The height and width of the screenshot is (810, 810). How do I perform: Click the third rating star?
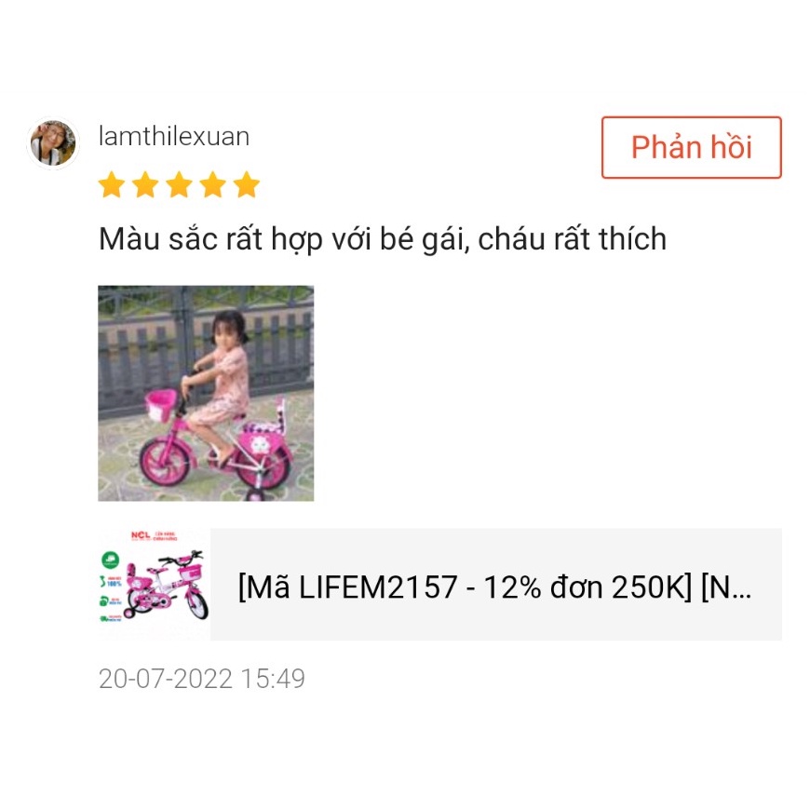pyautogui.click(x=179, y=185)
